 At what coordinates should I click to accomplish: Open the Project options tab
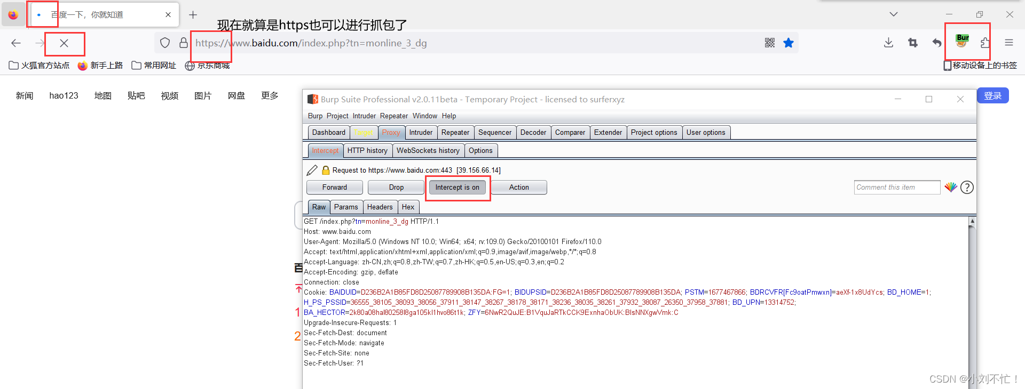click(x=654, y=132)
